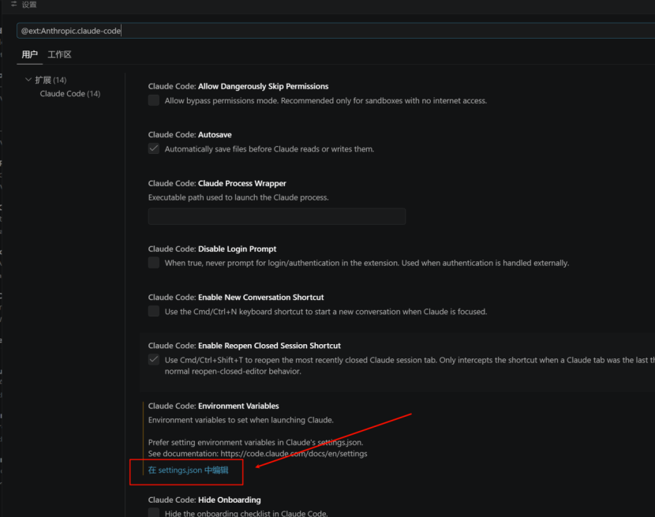Check the Hide Onboarding checkbox
Image resolution: width=655 pixels, height=517 pixels.
[154, 513]
